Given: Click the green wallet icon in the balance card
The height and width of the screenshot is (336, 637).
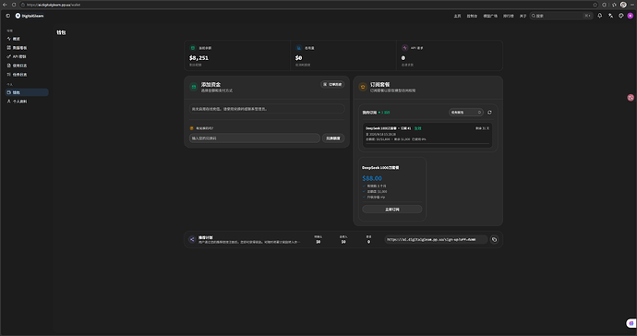Looking at the screenshot, I should click(193, 48).
